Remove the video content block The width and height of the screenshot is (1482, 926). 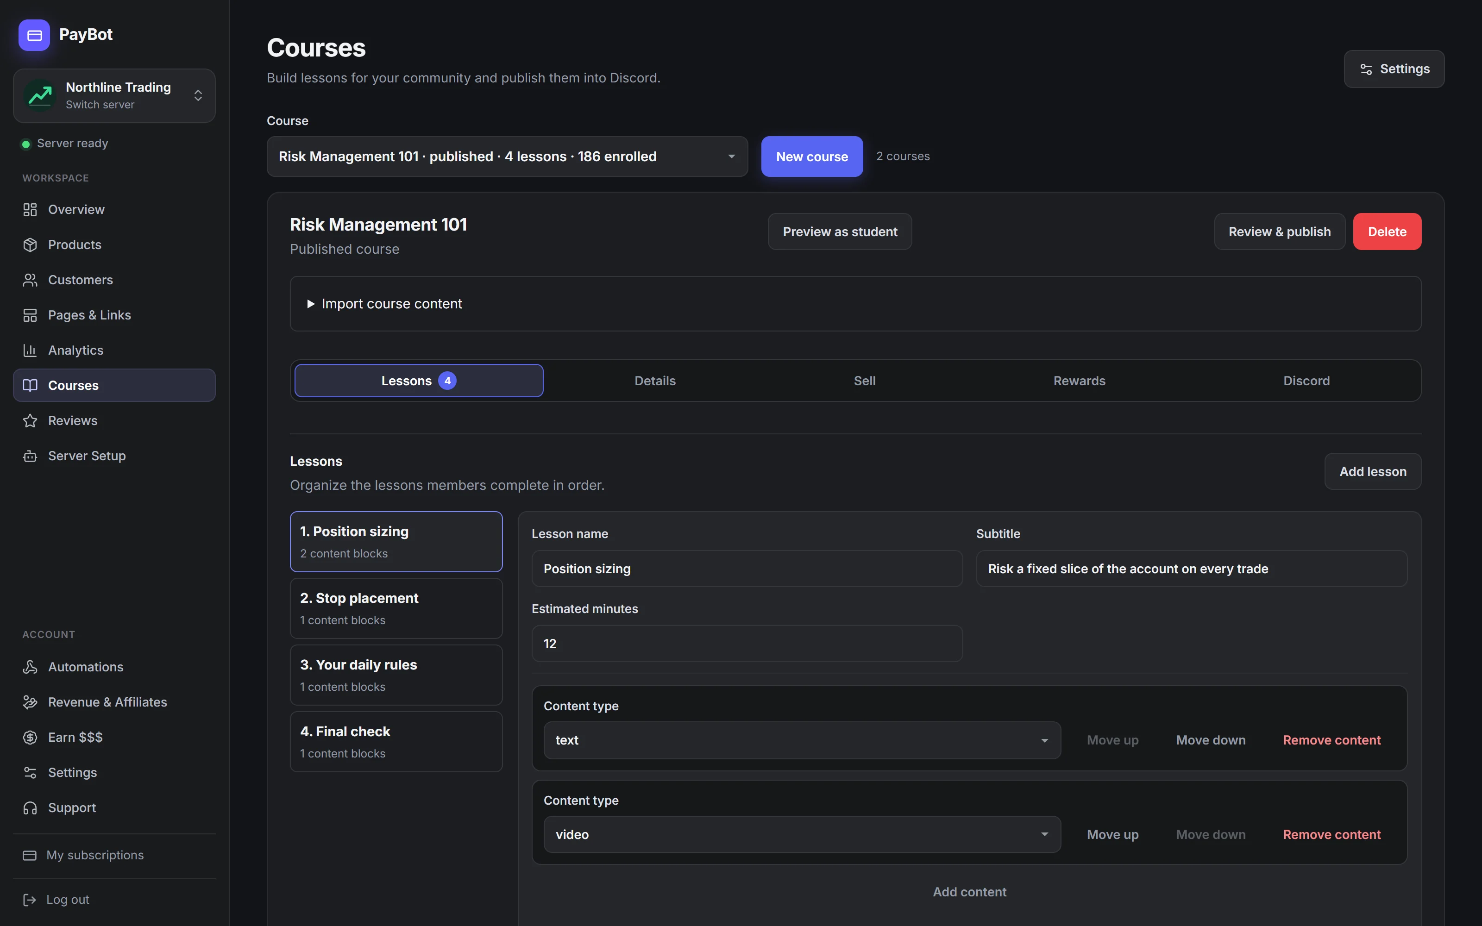tap(1331, 835)
